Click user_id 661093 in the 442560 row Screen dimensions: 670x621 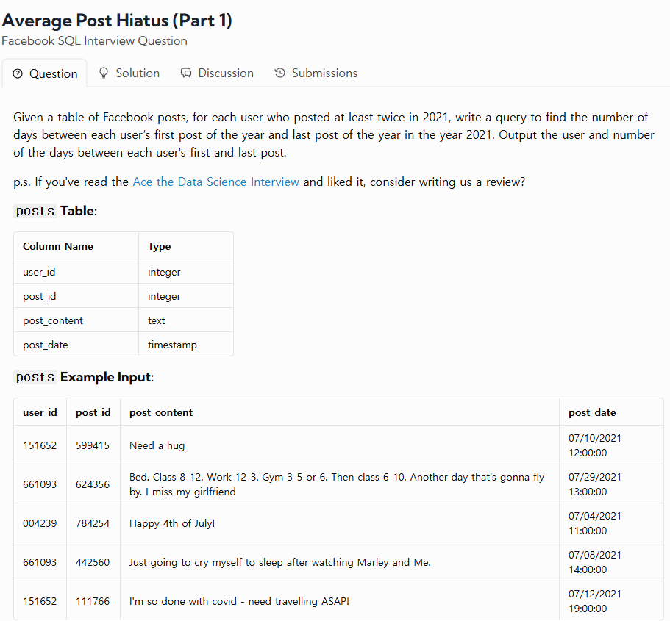(40, 561)
